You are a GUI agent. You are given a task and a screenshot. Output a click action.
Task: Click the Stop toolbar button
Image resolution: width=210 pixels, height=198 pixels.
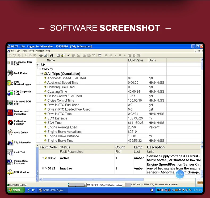tap(125, 55)
